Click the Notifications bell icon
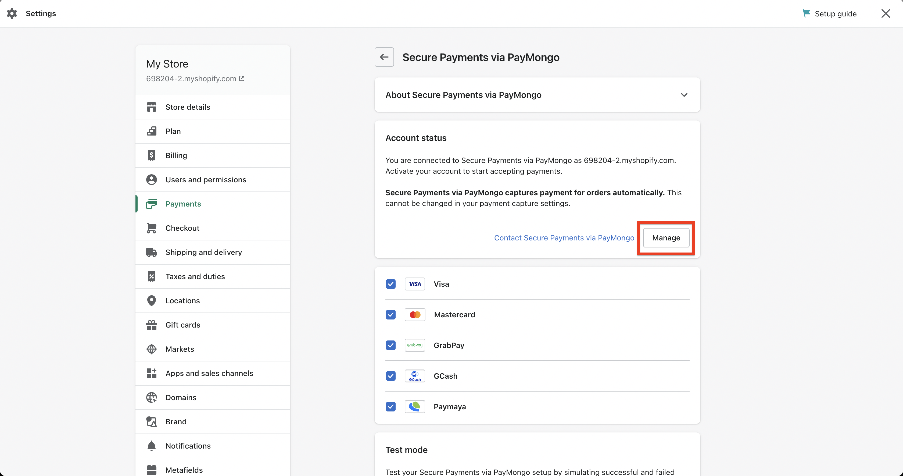903x476 pixels. (x=151, y=446)
